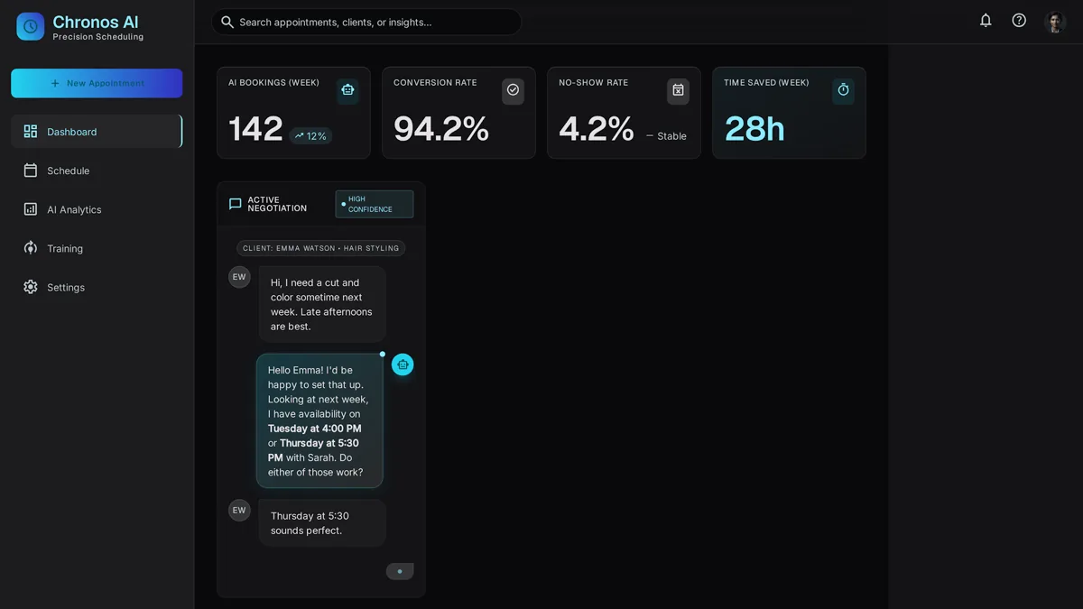
Task: Click the 'Thursday at 5:30 sounds perfect' message
Action: [322, 523]
